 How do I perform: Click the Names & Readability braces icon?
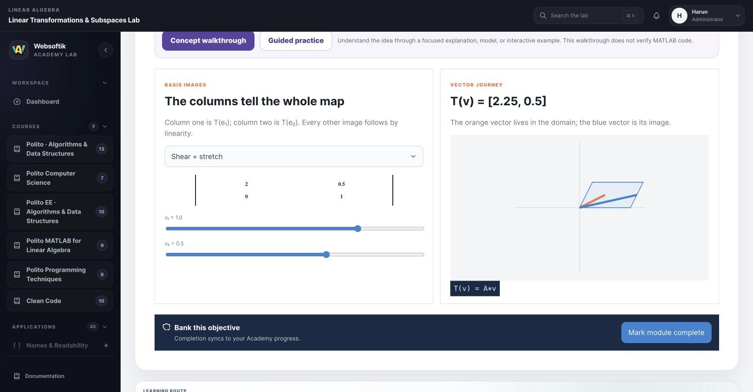click(17, 345)
